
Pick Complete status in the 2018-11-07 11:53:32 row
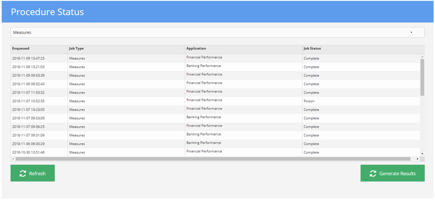(311, 93)
